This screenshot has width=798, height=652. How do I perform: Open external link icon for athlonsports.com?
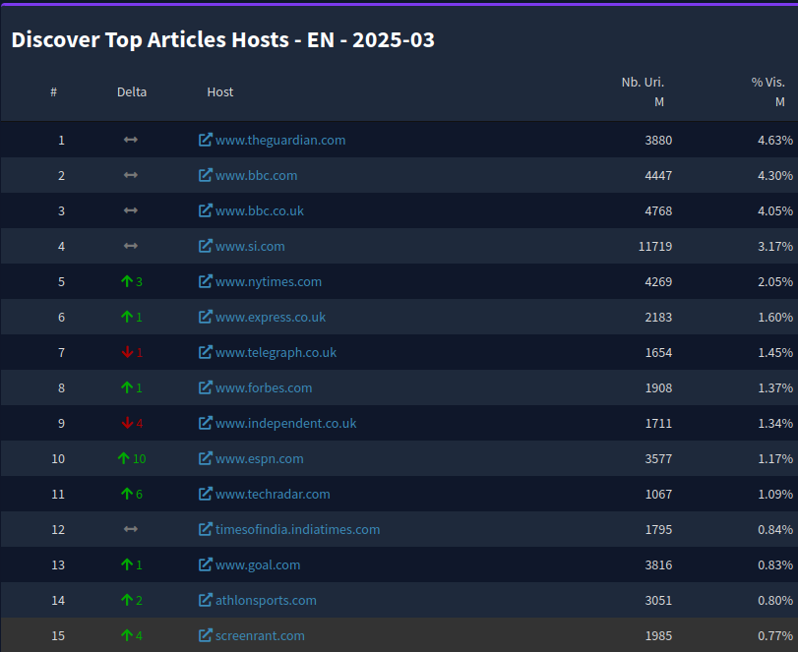pos(205,600)
